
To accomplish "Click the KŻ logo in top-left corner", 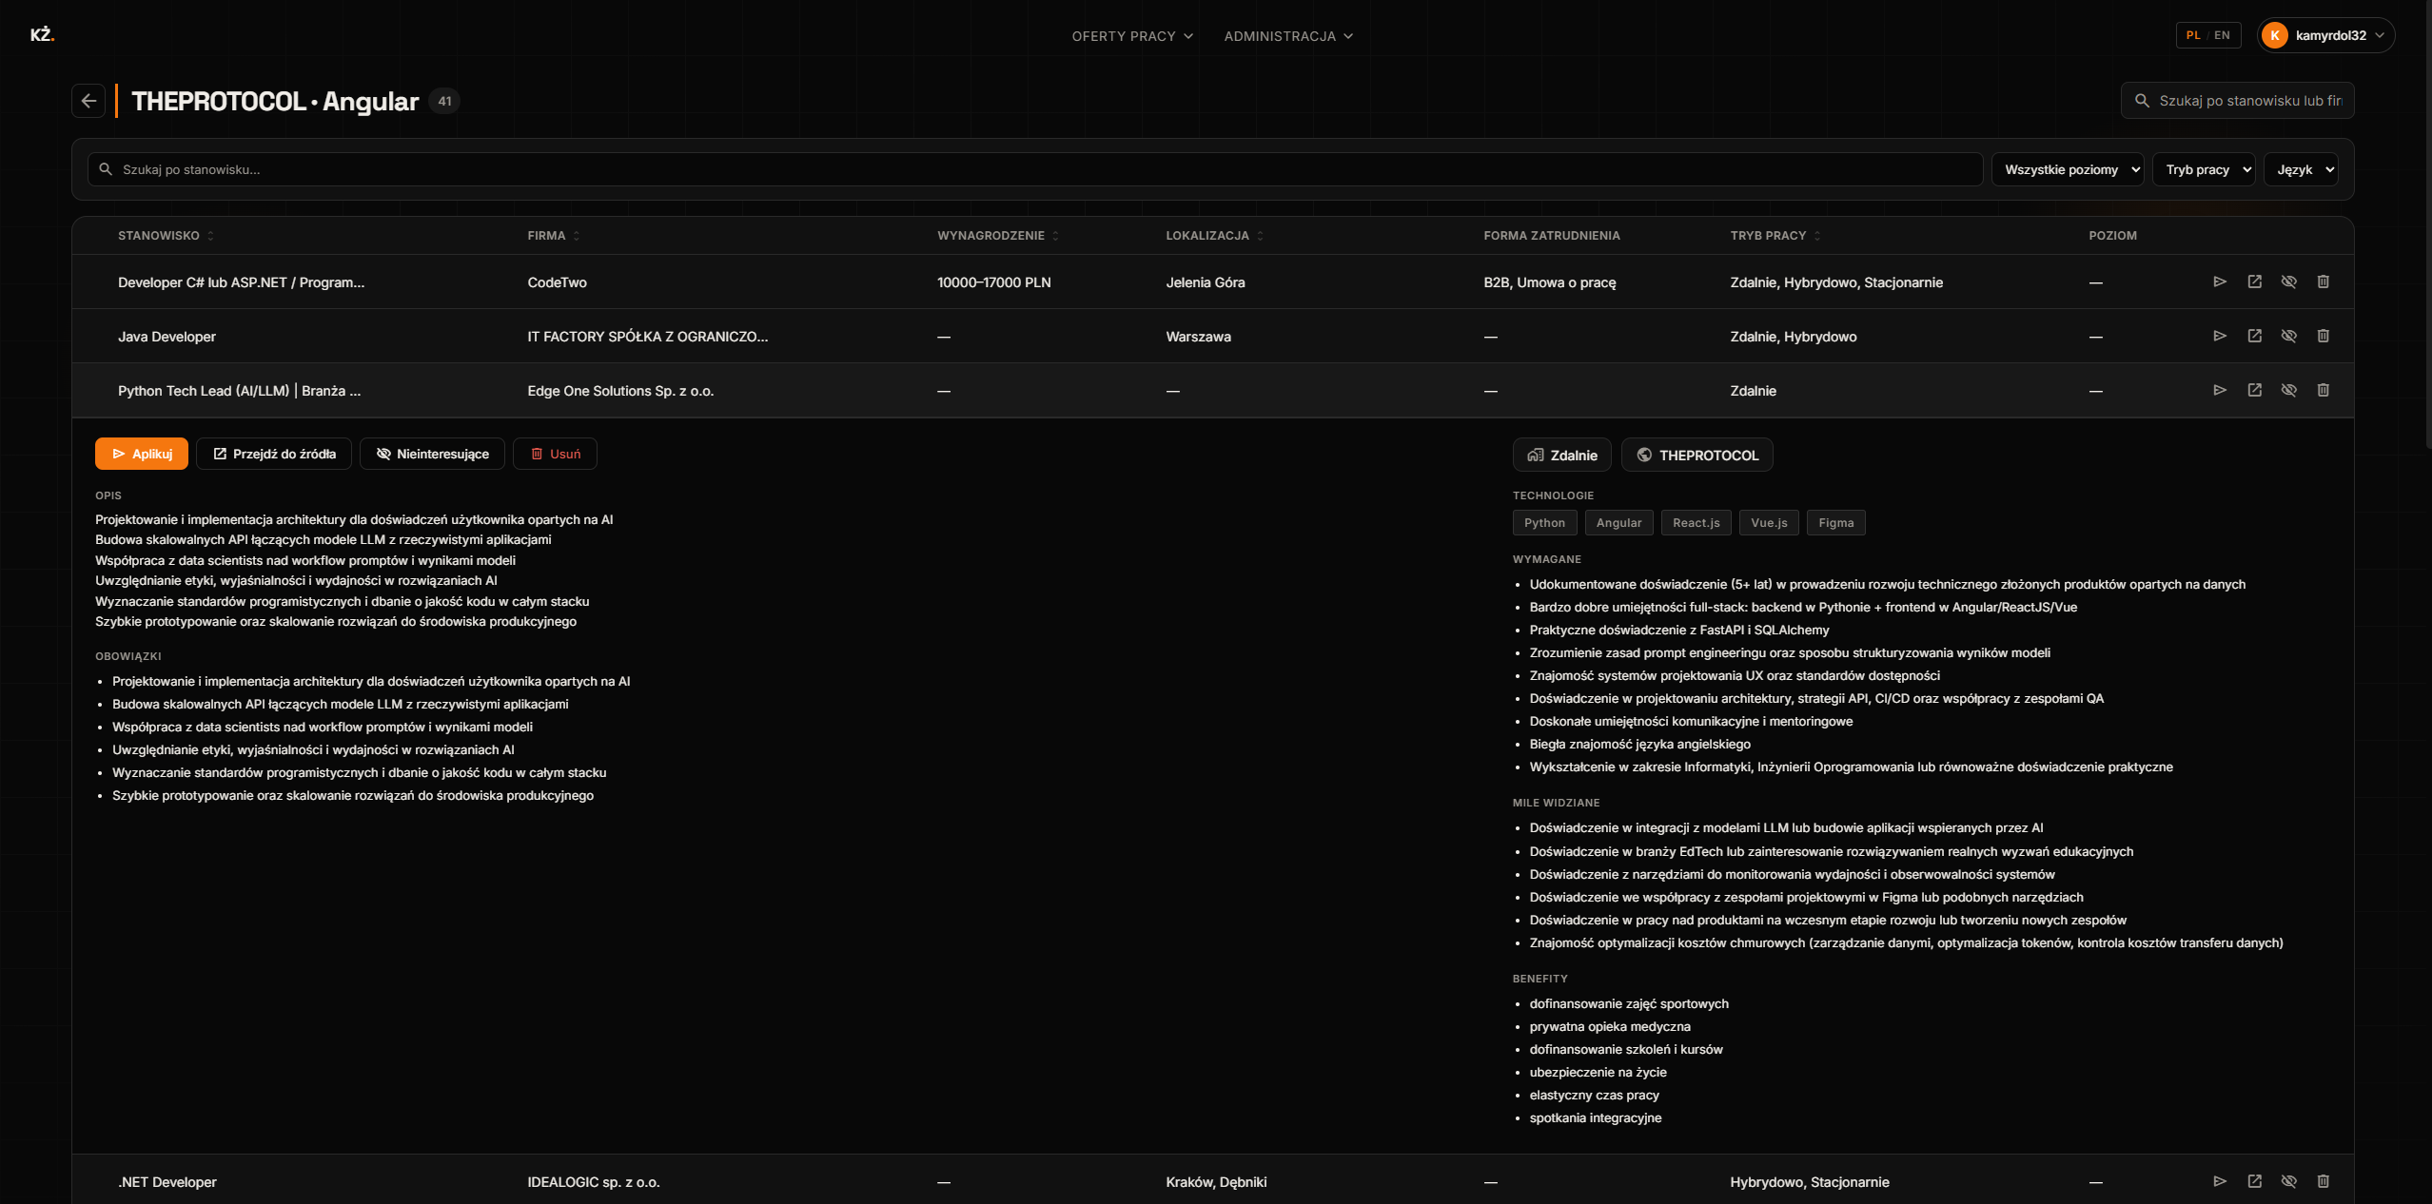I will point(42,35).
